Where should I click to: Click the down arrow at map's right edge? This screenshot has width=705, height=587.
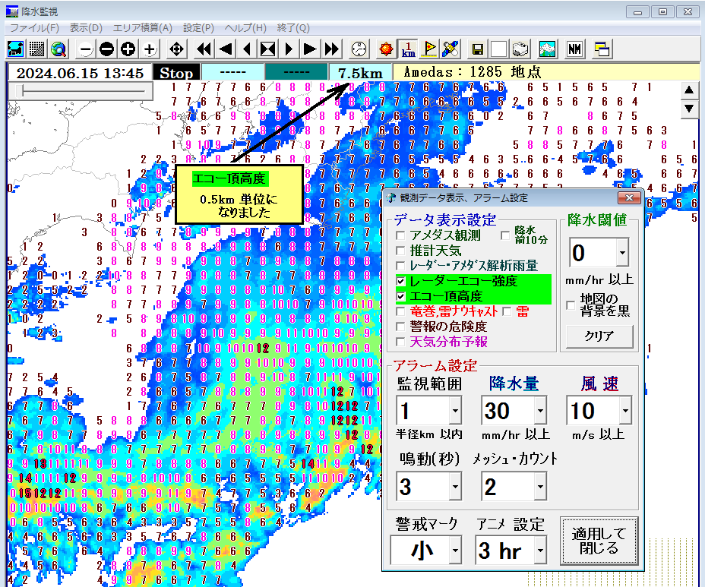point(689,109)
